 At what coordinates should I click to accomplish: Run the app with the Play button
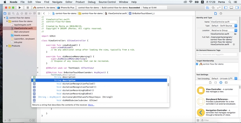[20, 8]
